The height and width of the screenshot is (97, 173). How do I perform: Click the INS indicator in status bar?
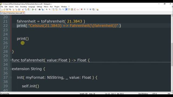pyautogui.click(x=169, y=94)
